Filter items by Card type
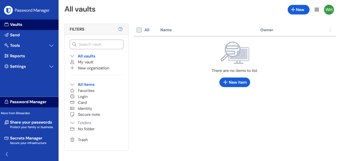 click(x=82, y=102)
